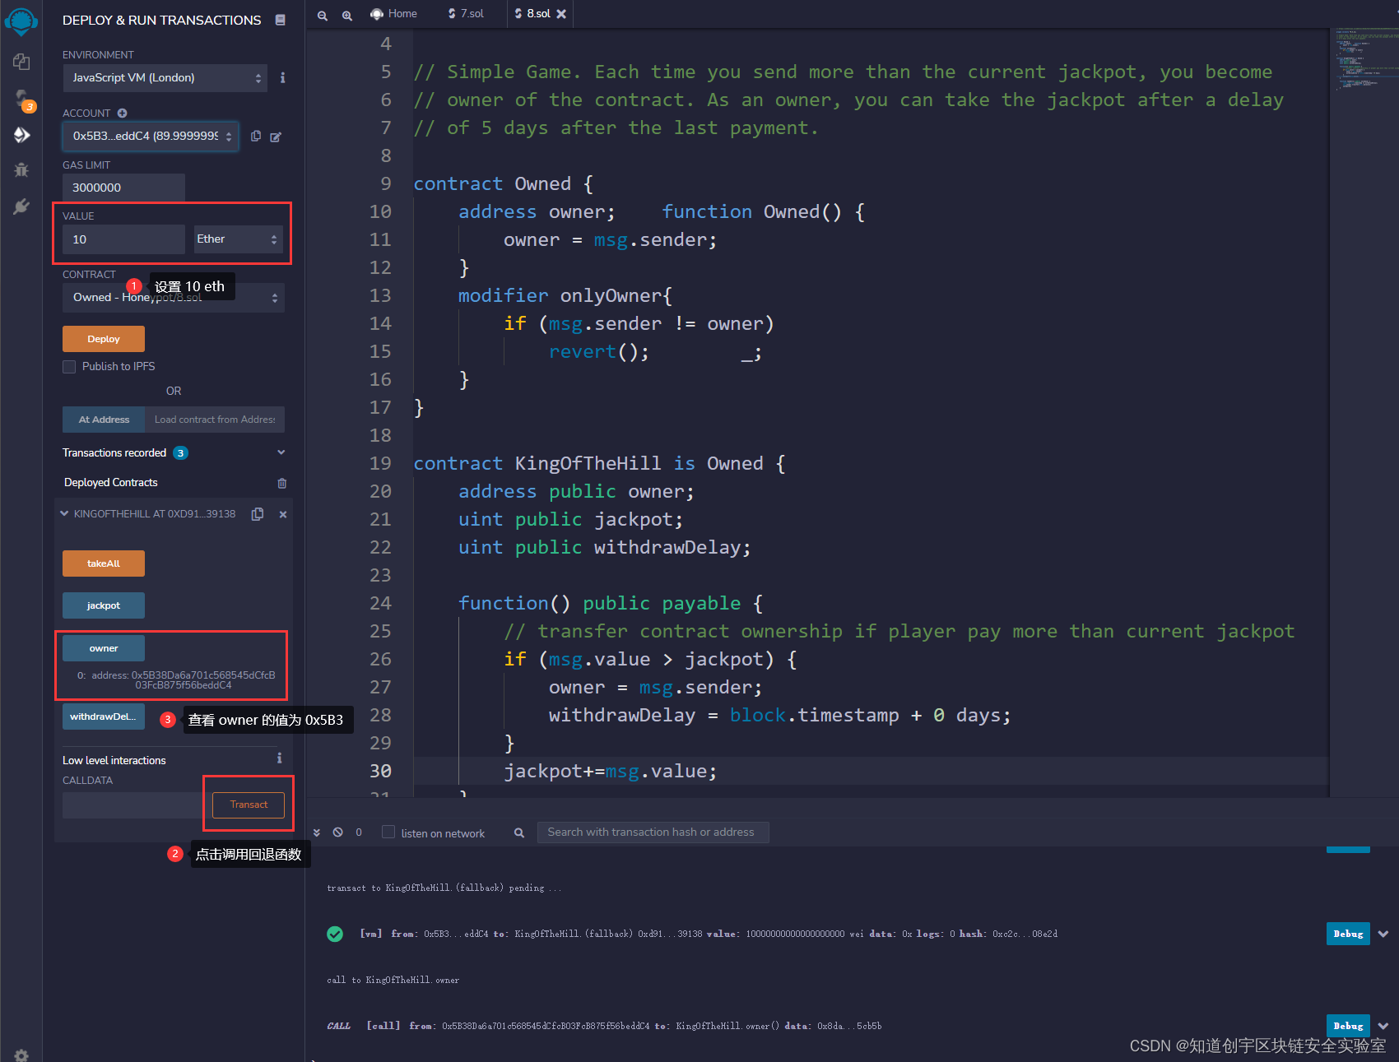Click the environment info icon
The height and width of the screenshot is (1062, 1399).
282,77
